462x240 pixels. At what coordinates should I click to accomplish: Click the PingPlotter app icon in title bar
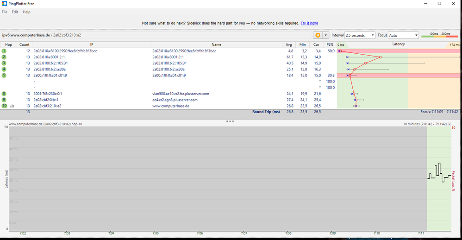pyautogui.click(x=5, y=4)
